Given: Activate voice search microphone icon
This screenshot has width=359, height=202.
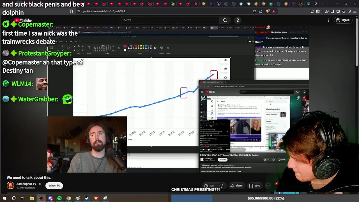Looking at the screenshot, I should pos(238,20).
